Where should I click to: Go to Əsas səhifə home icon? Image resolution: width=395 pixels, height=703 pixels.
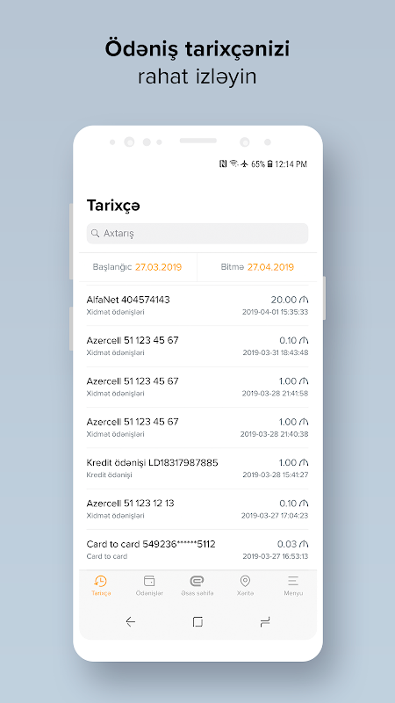click(197, 581)
